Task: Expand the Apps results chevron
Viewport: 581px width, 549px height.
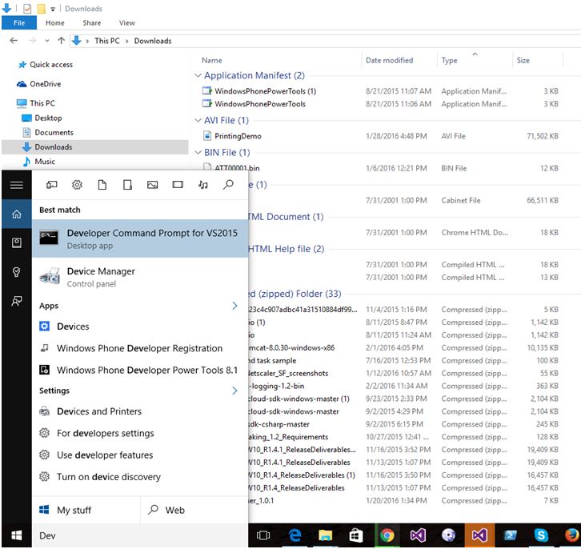Action: 235,306
